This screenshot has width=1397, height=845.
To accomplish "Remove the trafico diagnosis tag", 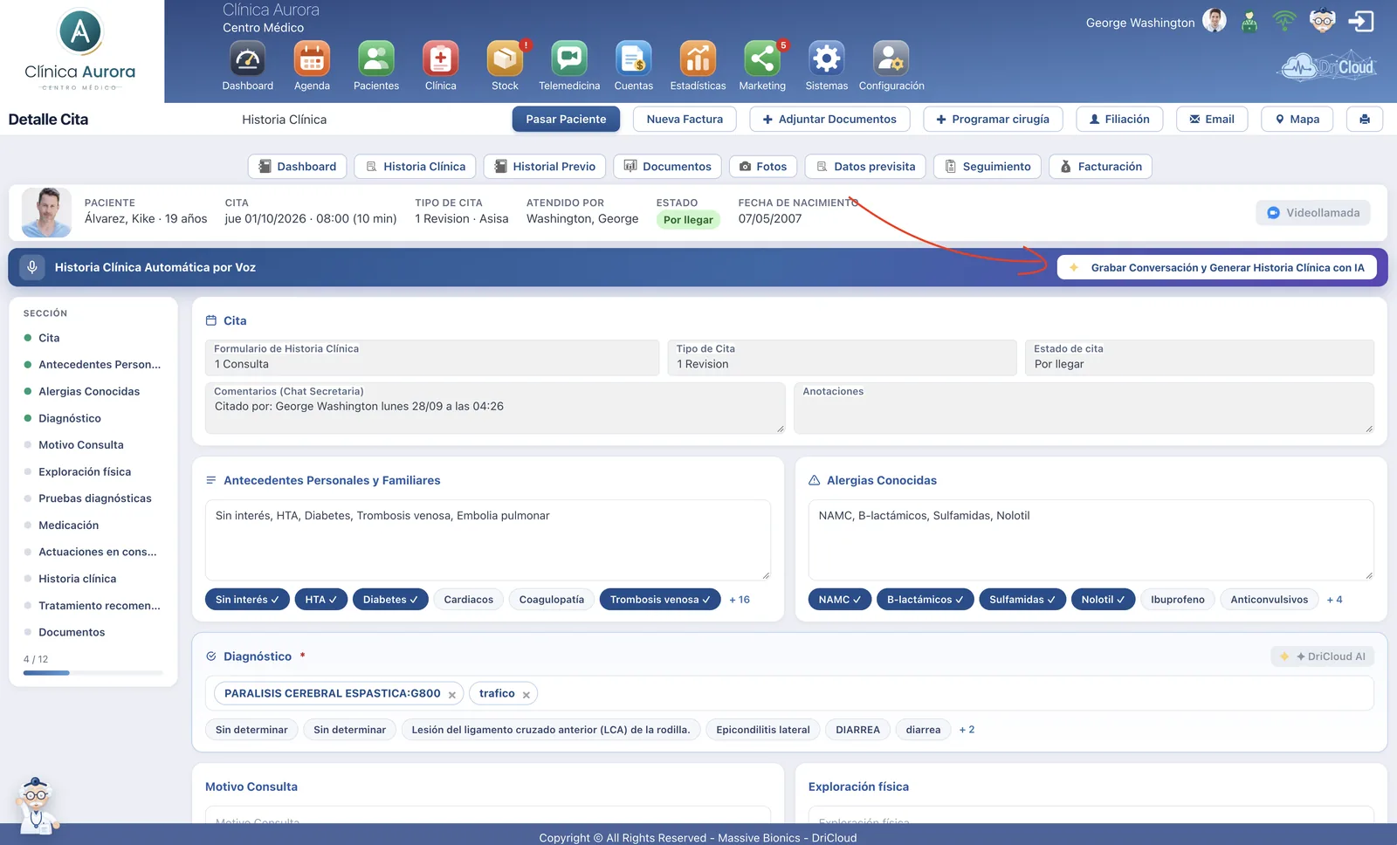I will tap(526, 695).
